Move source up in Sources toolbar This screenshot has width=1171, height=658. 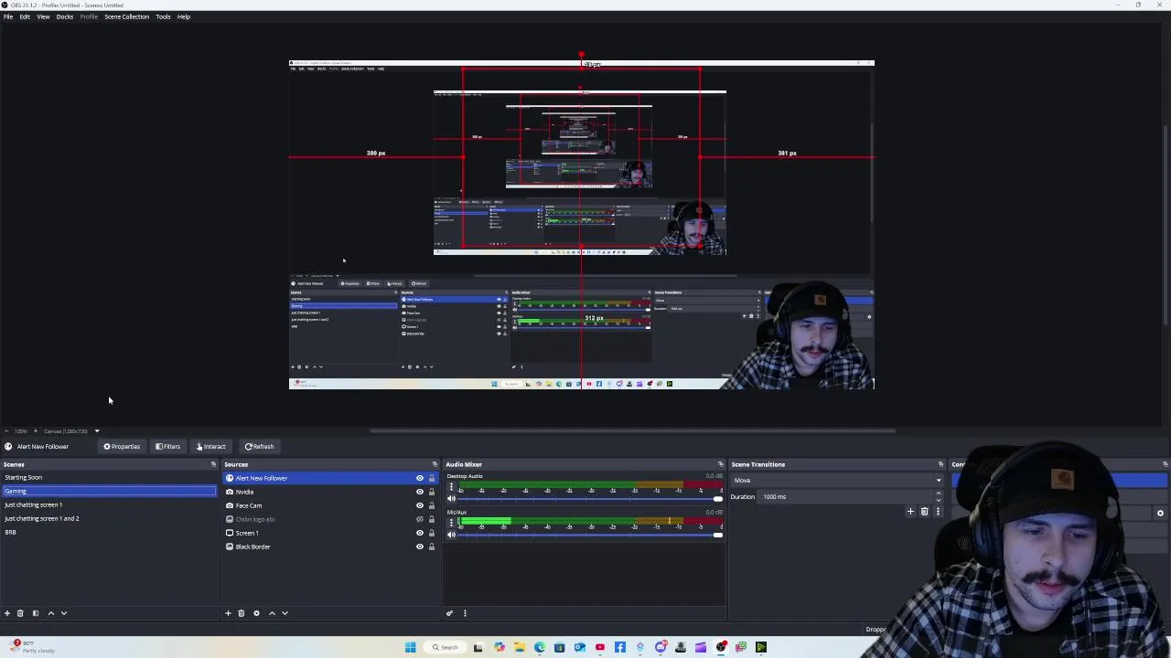pyautogui.click(x=272, y=613)
